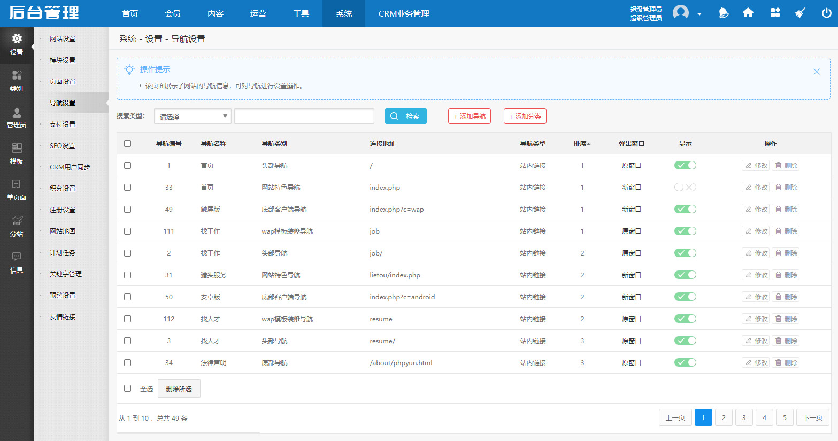Check the header select-all checkbox

click(127, 143)
